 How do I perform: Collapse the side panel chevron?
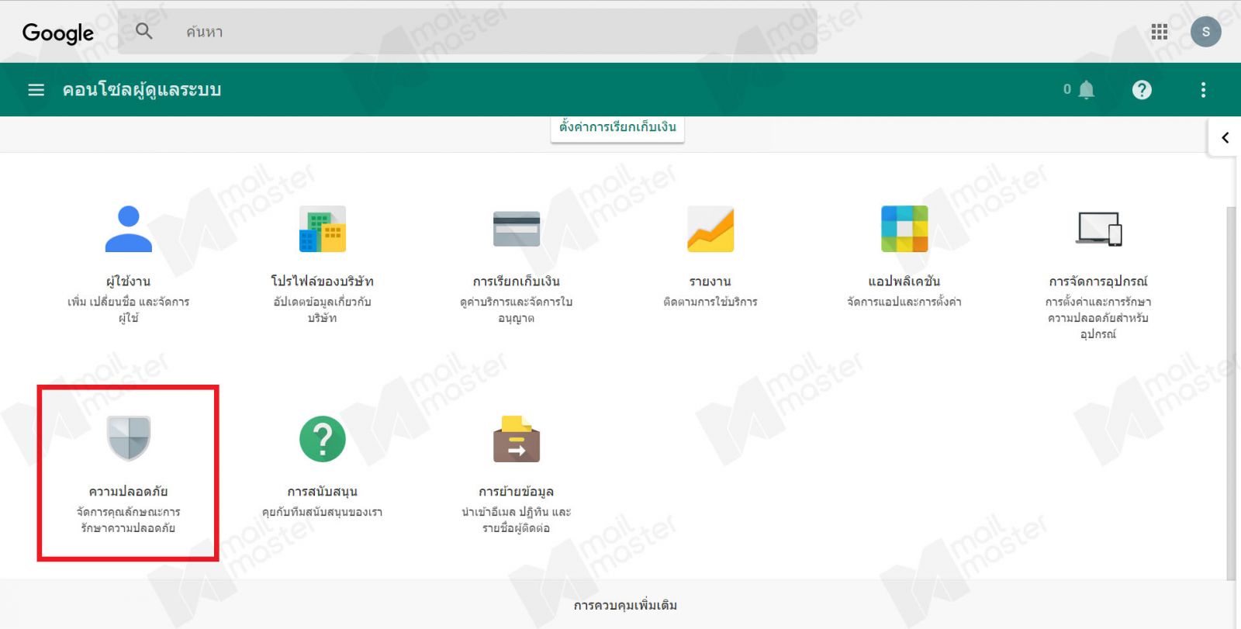point(1225,137)
